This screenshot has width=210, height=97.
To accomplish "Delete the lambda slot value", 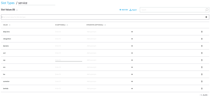I will click(202, 88).
